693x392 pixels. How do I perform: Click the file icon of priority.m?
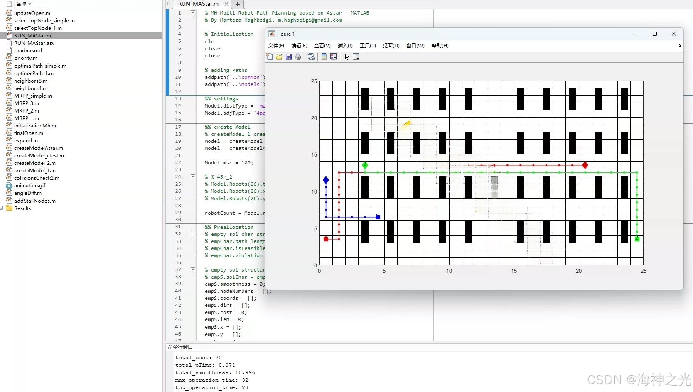click(x=9, y=58)
